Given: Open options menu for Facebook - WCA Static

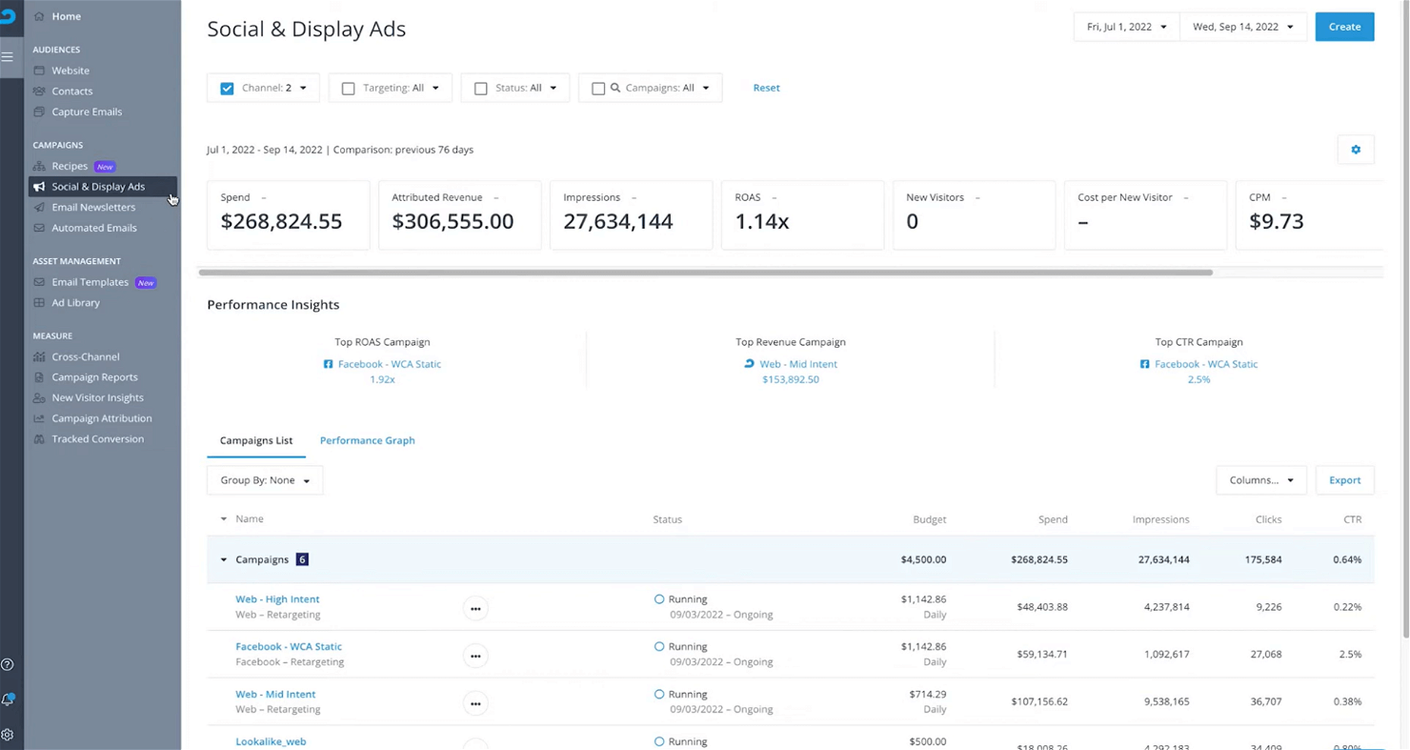Looking at the screenshot, I should [x=475, y=657].
